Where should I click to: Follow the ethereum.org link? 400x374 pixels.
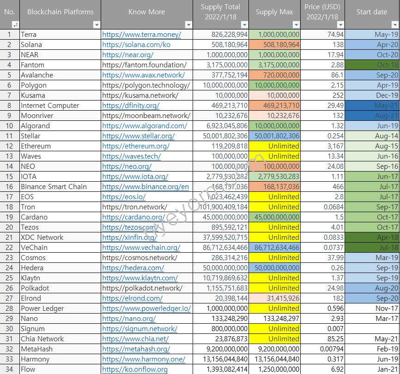click(x=136, y=146)
